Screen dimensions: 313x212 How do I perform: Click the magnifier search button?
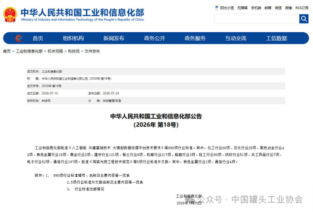pos(303,19)
